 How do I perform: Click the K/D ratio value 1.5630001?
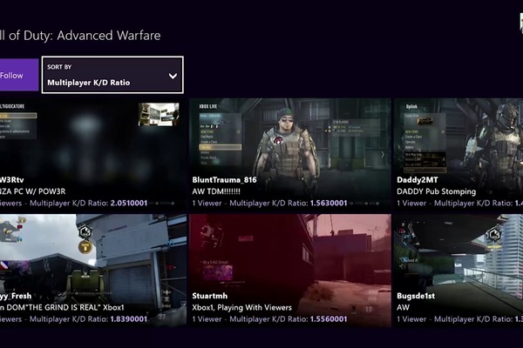tap(329, 203)
